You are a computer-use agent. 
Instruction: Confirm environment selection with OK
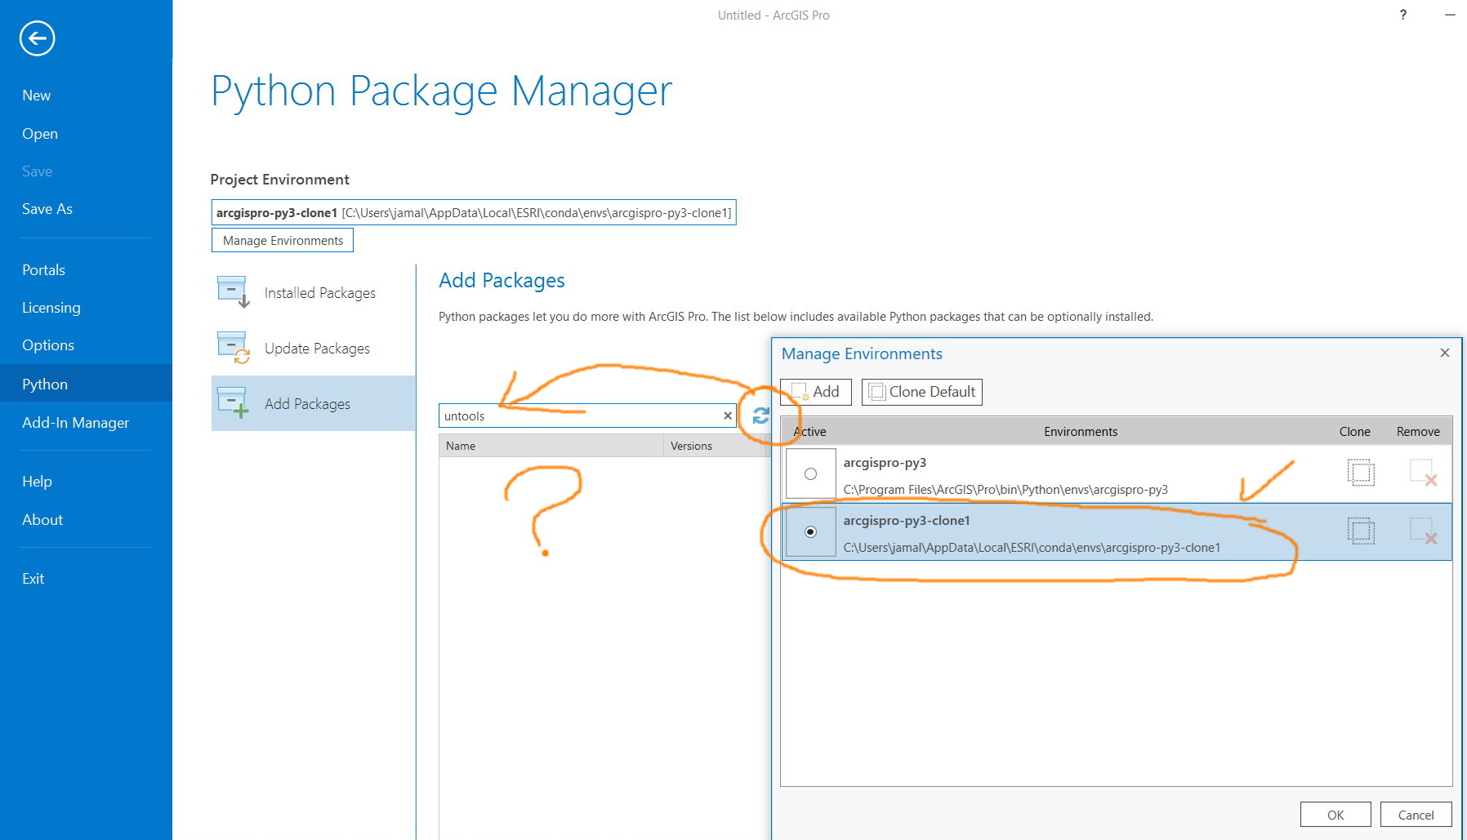1335,814
